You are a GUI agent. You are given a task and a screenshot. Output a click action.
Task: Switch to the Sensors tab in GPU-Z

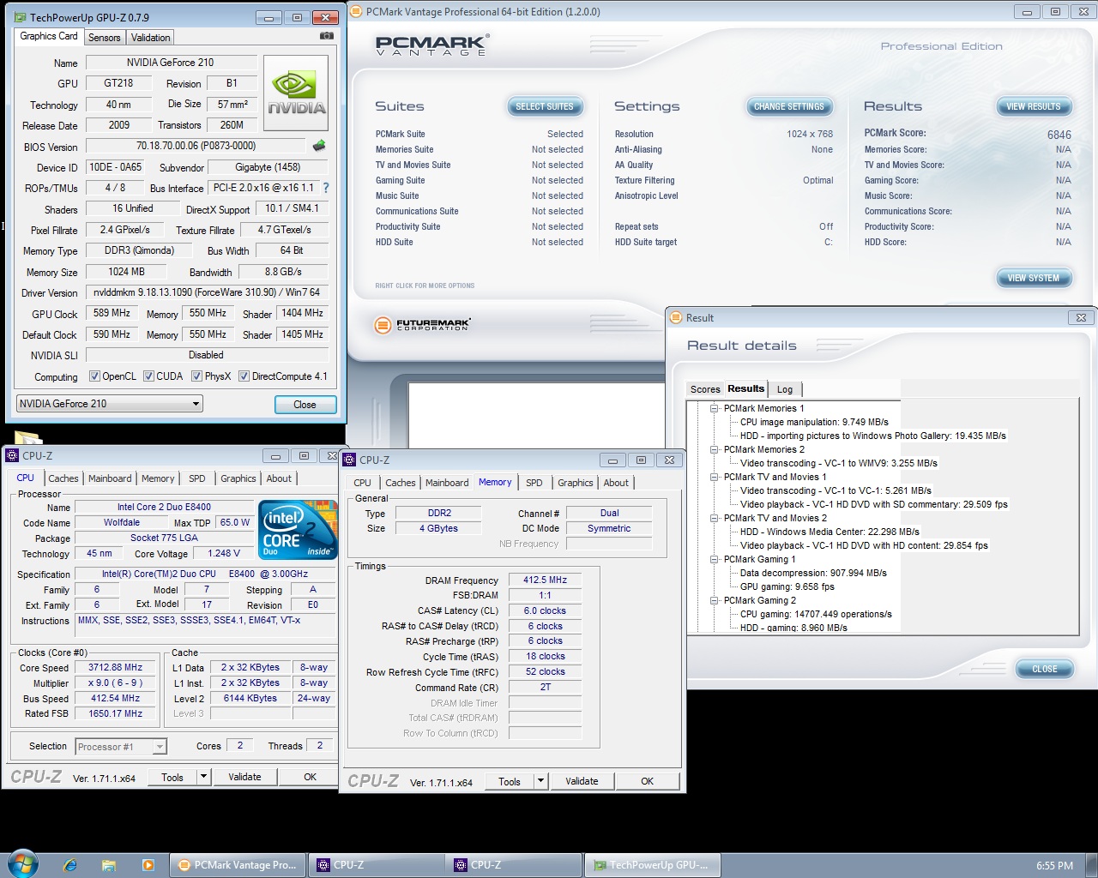[105, 38]
